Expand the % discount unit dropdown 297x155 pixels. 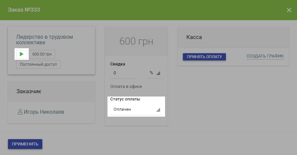[154, 73]
